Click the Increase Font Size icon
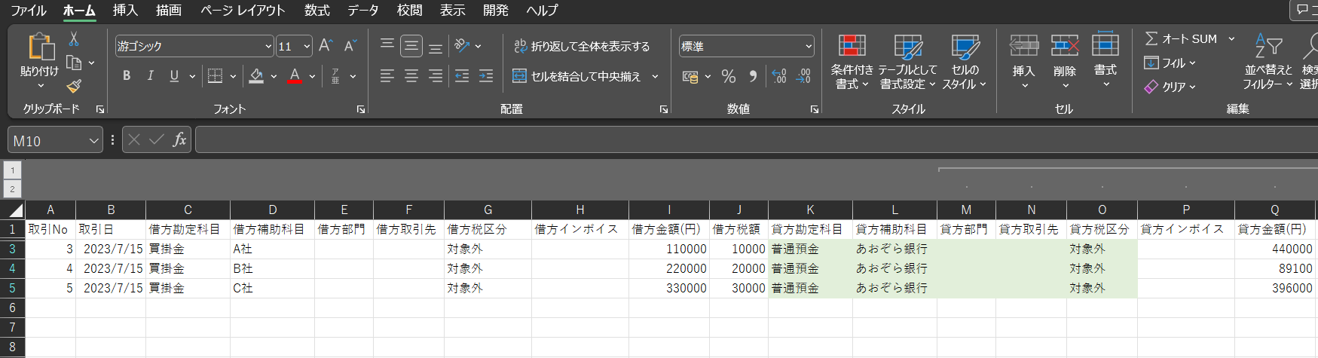The width and height of the screenshot is (1318, 358). coord(326,46)
